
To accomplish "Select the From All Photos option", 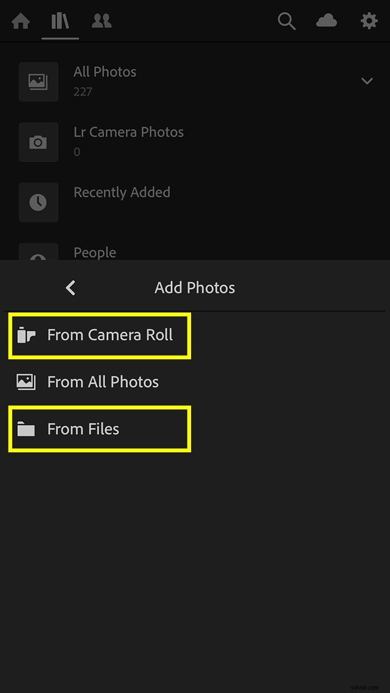I will tap(103, 382).
